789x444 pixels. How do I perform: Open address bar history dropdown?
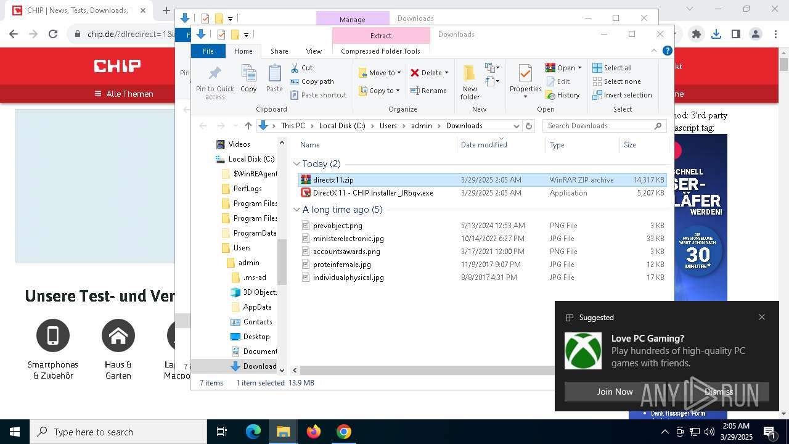tap(517, 126)
